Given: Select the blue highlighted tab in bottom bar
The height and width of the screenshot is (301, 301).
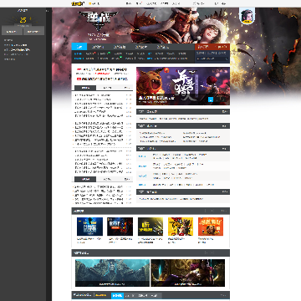Looking at the screenshot, I should [117, 295].
